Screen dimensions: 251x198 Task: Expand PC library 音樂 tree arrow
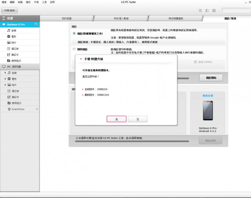point(5,73)
